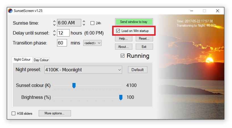Click the brightness value 100
Screen dimensions: 232x128
(130, 97)
